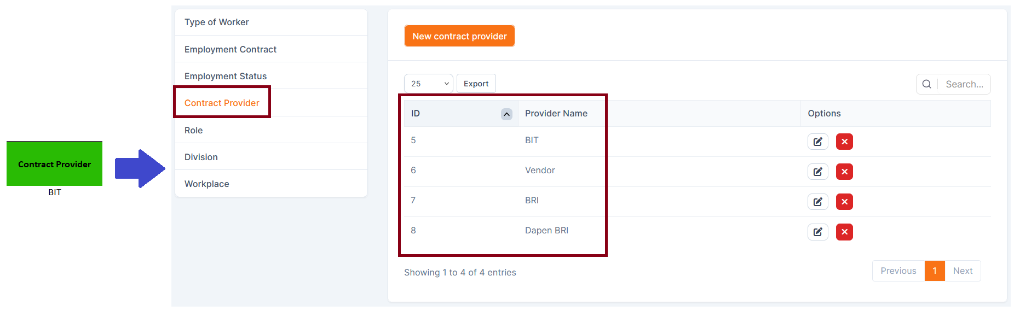This screenshot has height=311, width=1014.
Task: Select page 1 in pagination
Action: tap(935, 271)
